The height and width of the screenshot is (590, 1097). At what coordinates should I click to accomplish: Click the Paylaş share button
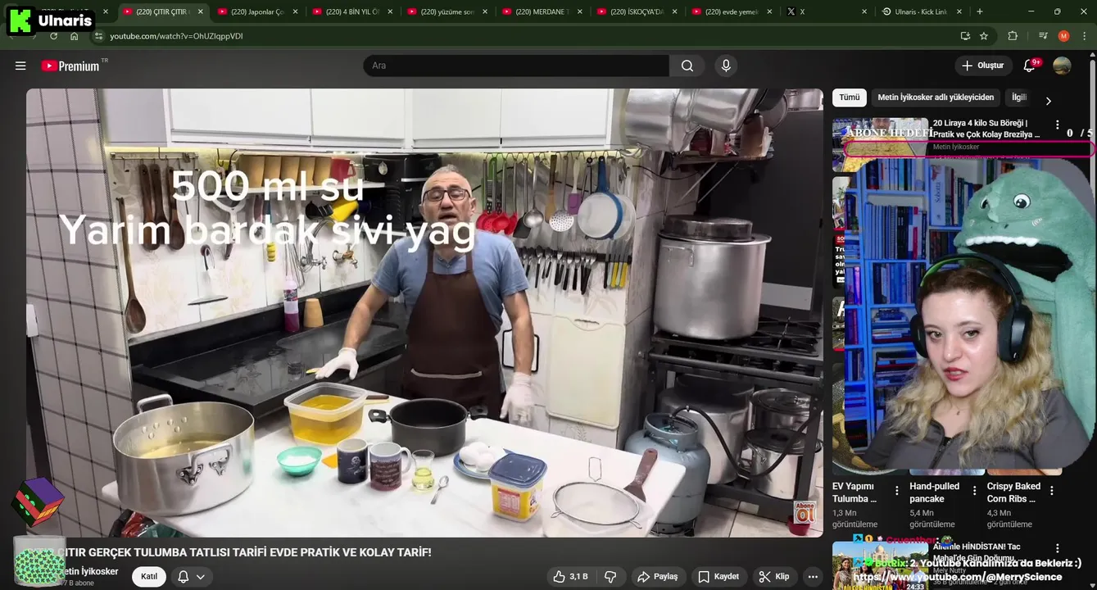(x=658, y=577)
